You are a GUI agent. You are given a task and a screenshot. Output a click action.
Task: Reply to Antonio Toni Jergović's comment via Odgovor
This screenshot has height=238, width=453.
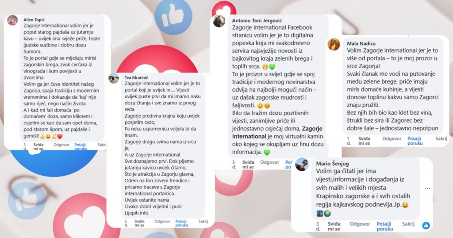pyautogui.click(x=269, y=162)
